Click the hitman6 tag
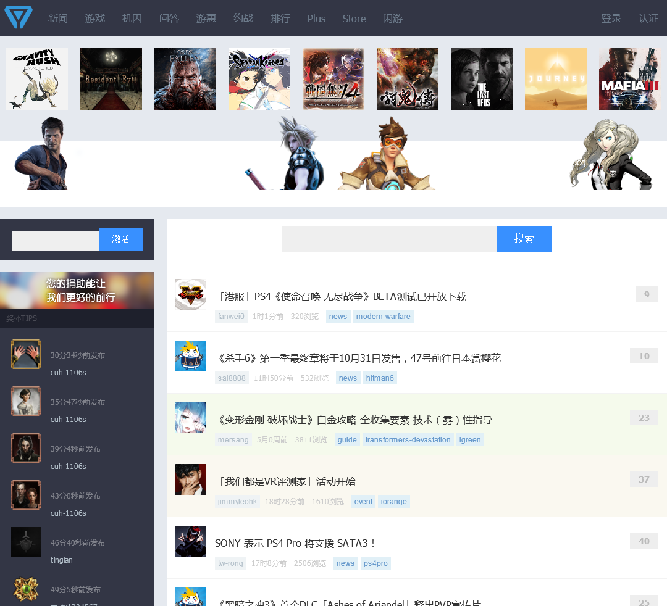 [x=380, y=378]
